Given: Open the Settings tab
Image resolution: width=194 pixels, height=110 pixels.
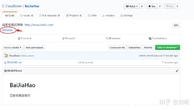Looking at the screenshot, I should tap(126, 15).
